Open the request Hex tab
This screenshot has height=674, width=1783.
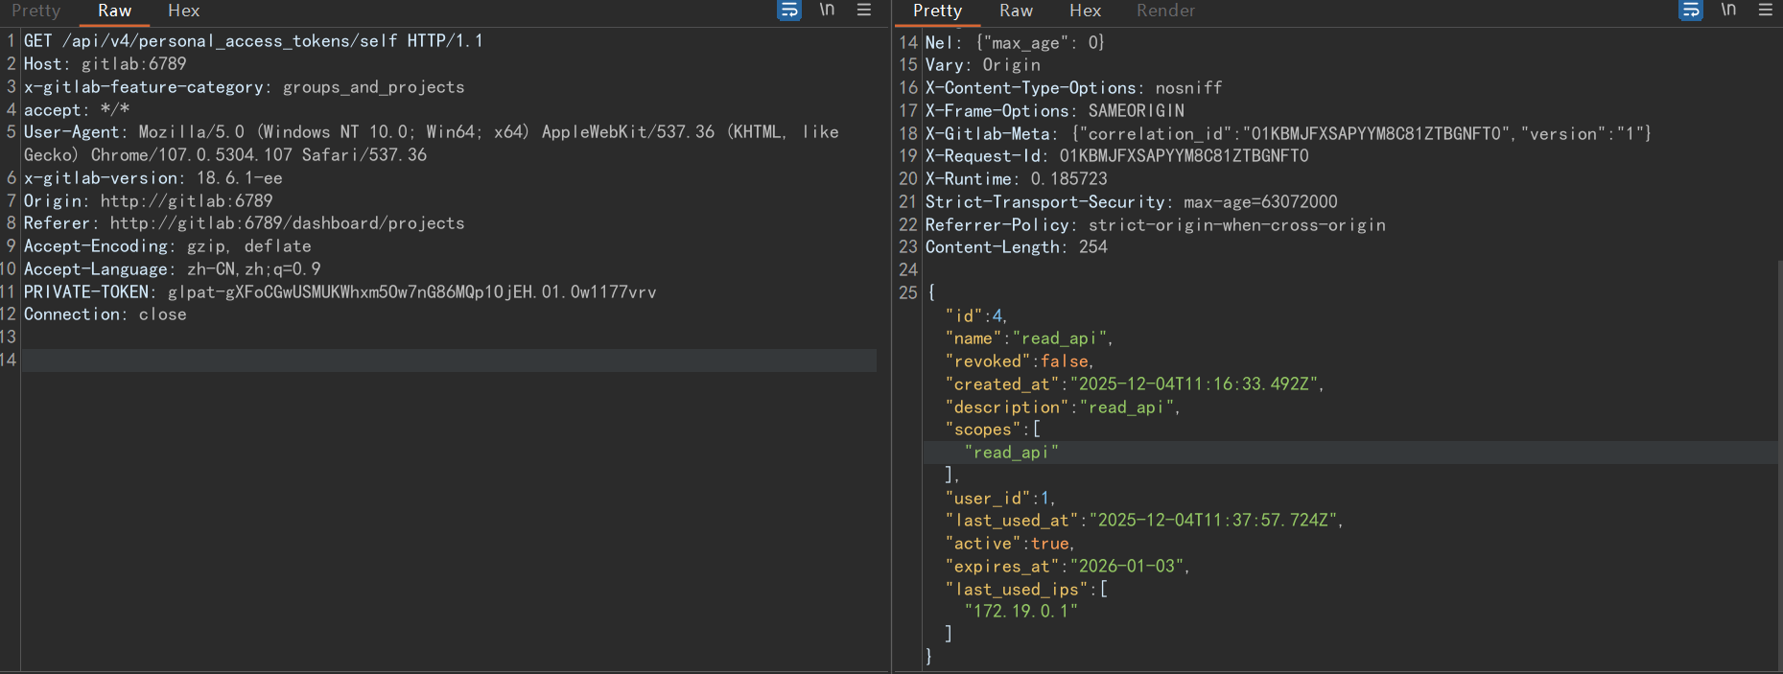tap(183, 11)
